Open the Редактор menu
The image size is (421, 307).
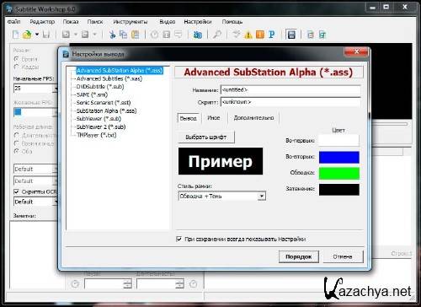point(42,22)
